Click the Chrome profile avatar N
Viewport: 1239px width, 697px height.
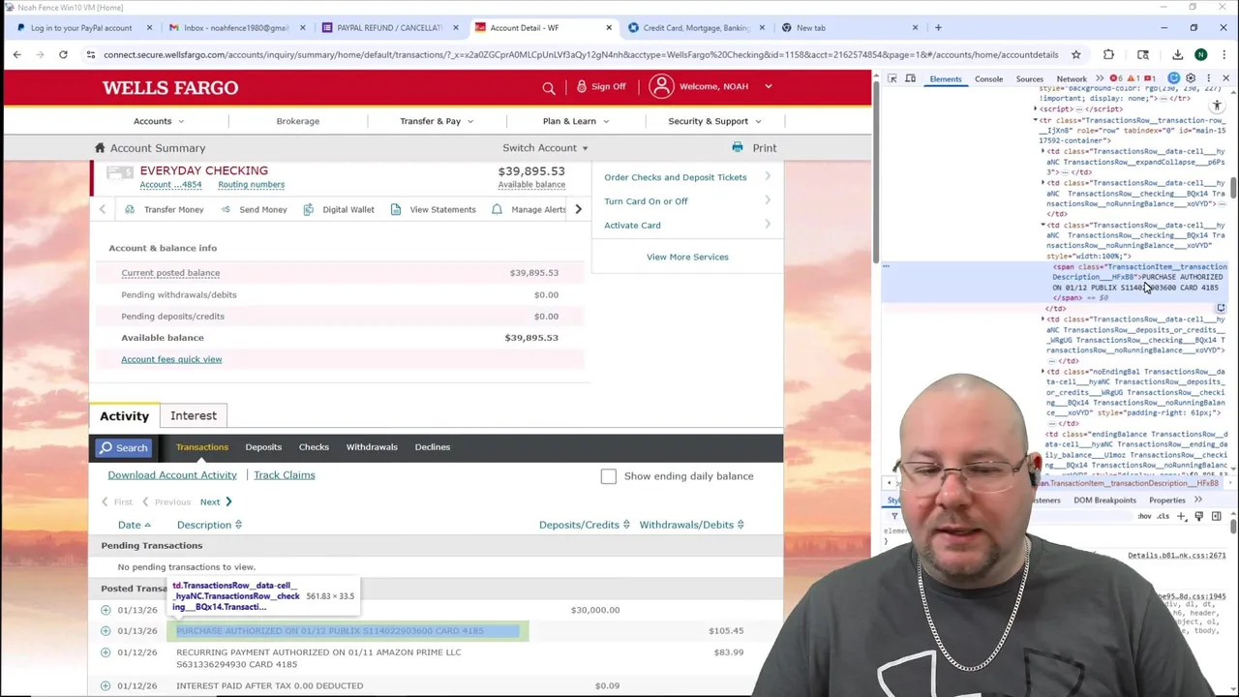point(1200,54)
